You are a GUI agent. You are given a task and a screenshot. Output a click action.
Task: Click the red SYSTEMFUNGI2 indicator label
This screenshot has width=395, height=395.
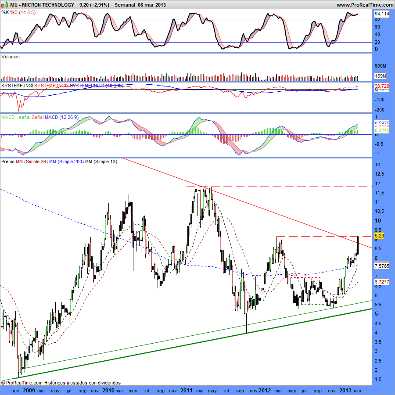[x=51, y=86]
